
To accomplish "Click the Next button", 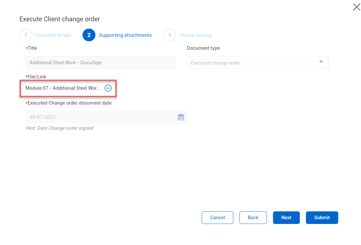I will [x=286, y=218].
